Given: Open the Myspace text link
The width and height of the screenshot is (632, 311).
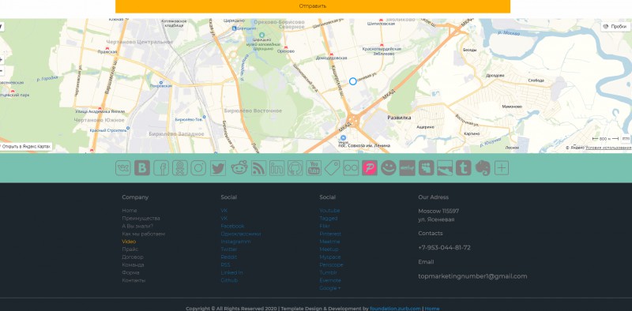Looking at the screenshot, I should 330,257.
